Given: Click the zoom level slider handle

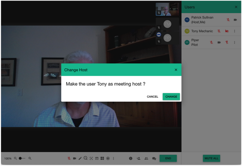Looking at the screenshot, I should (20, 158).
